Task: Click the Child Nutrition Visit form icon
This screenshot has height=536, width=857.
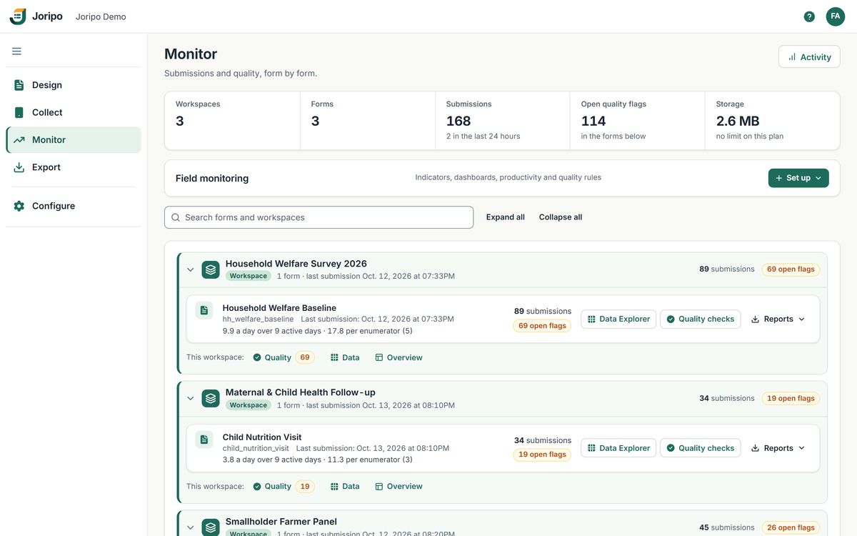Action: (204, 440)
